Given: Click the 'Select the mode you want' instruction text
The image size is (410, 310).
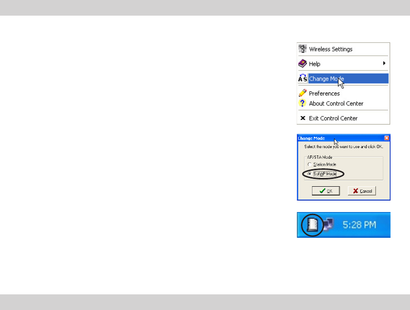Looking at the screenshot, I should pos(344,147).
